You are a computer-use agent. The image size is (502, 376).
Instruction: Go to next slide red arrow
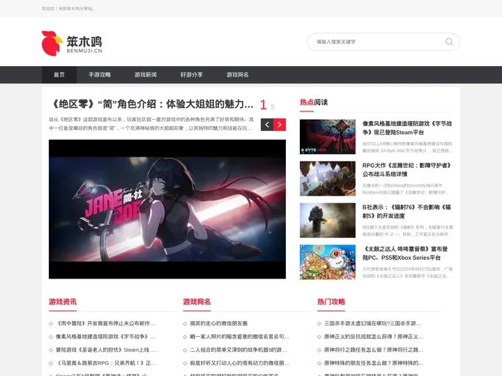coord(280,125)
